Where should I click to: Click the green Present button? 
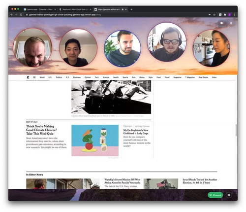pyautogui.click(x=215, y=195)
